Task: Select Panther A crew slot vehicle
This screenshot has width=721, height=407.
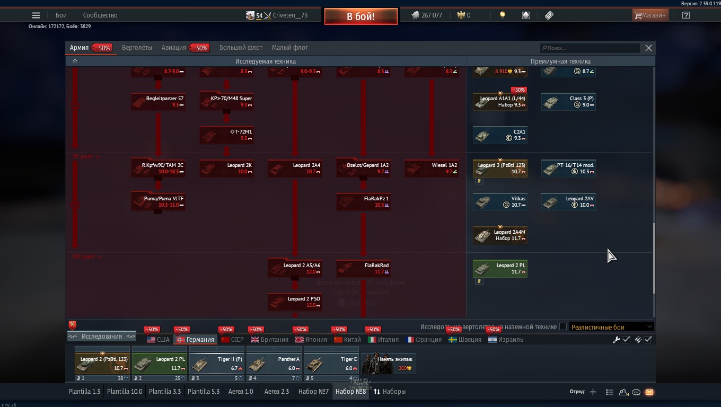Action: [274, 364]
